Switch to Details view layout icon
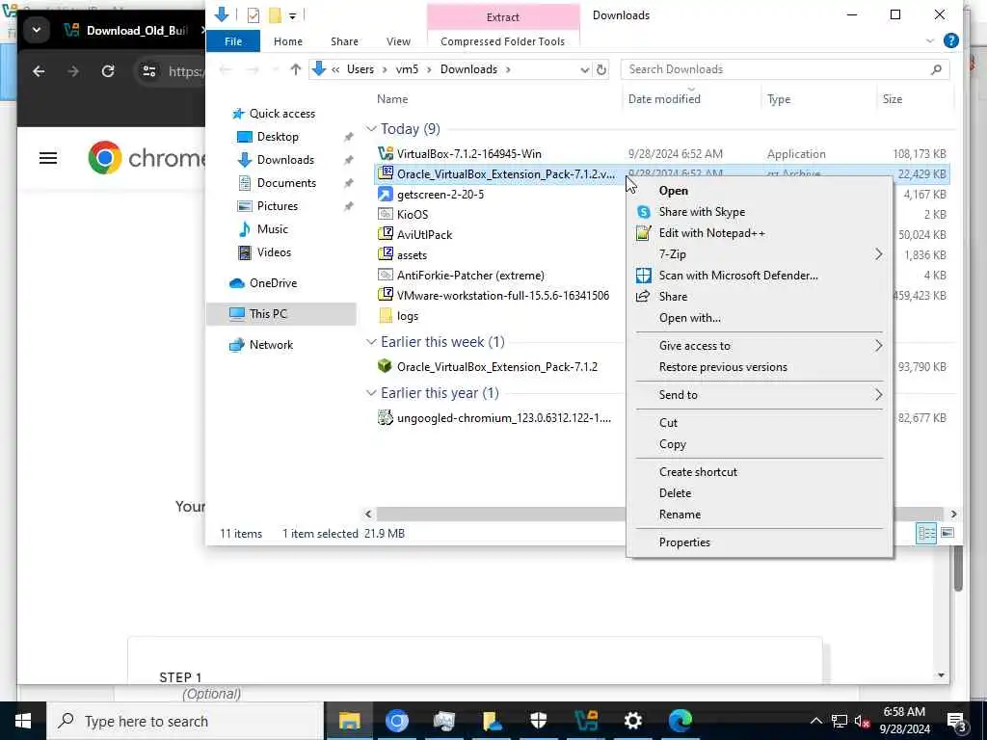Screen dimensions: 987x740 coord(926,534)
